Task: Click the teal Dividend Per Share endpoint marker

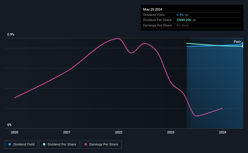Action: (x=243, y=46)
